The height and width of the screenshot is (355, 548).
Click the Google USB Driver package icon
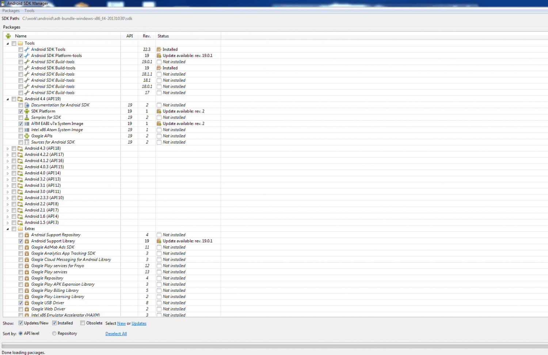[27, 303]
